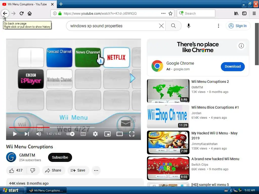Open page actions three-dot menu in URL bar

[x=163, y=13]
